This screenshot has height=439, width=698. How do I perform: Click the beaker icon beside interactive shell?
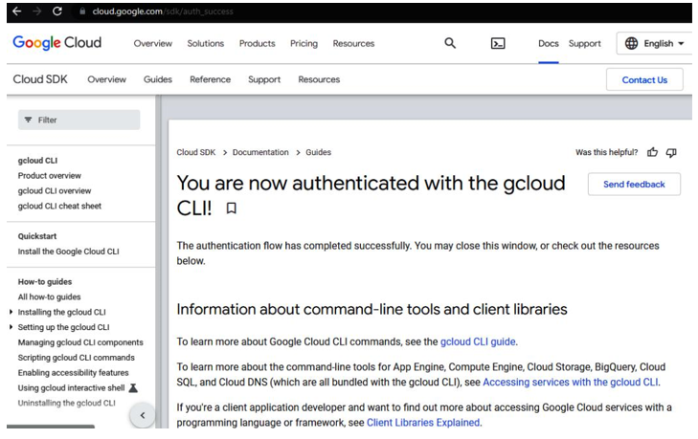click(133, 388)
